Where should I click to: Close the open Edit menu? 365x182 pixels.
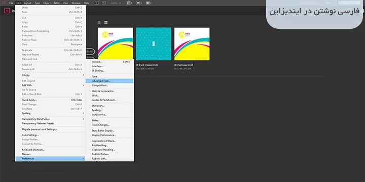coord(19,3)
